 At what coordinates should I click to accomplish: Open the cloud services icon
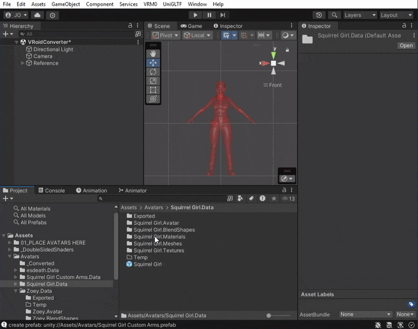click(x=37, y=15)
